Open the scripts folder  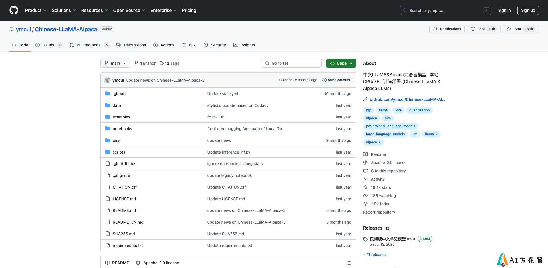[x=119, y=152]
